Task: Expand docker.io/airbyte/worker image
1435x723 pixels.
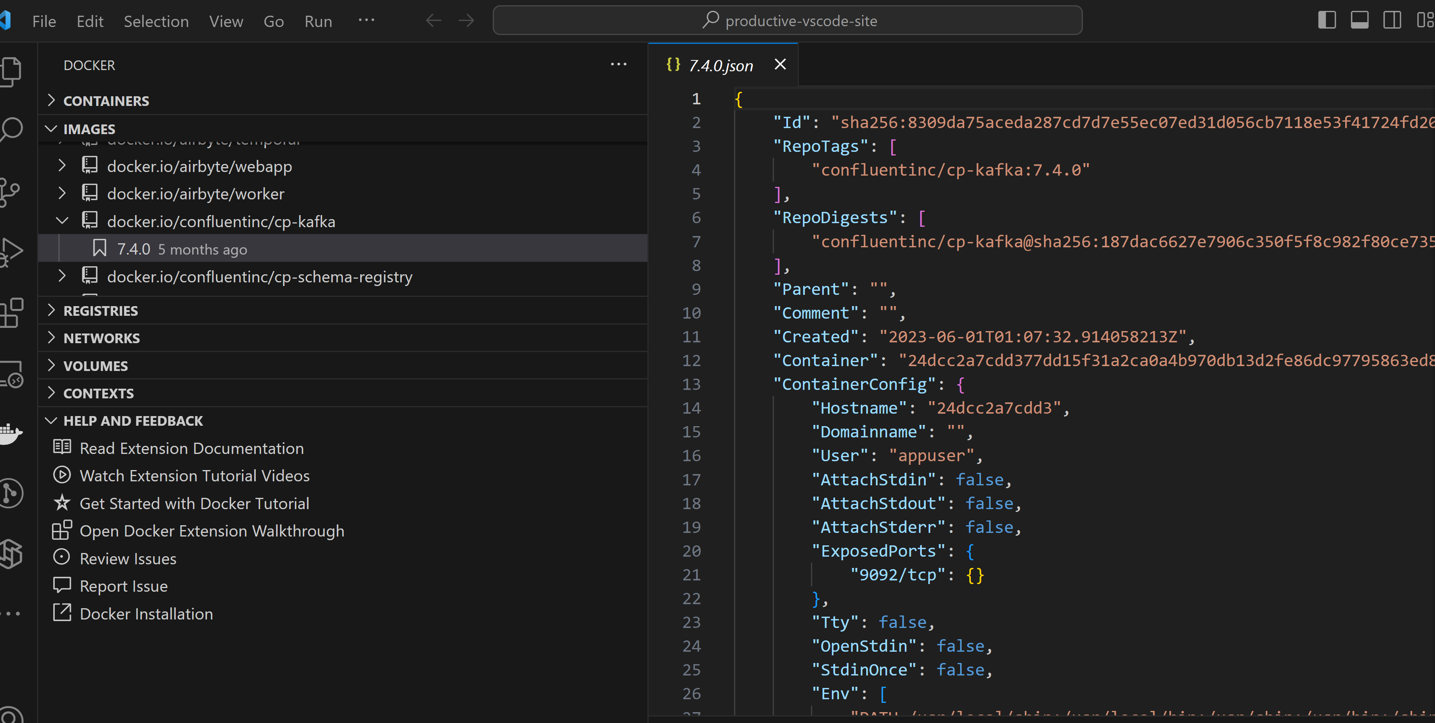Action: tap(62, 193)
